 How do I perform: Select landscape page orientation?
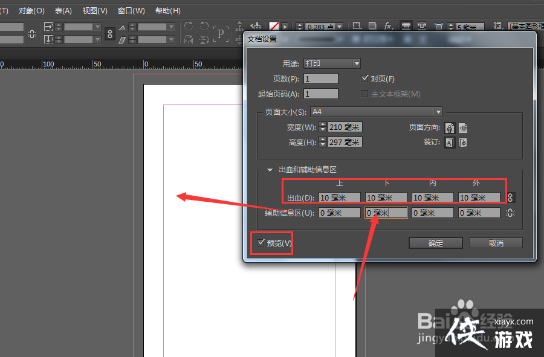pyautogui.click(x=464, y=127)
